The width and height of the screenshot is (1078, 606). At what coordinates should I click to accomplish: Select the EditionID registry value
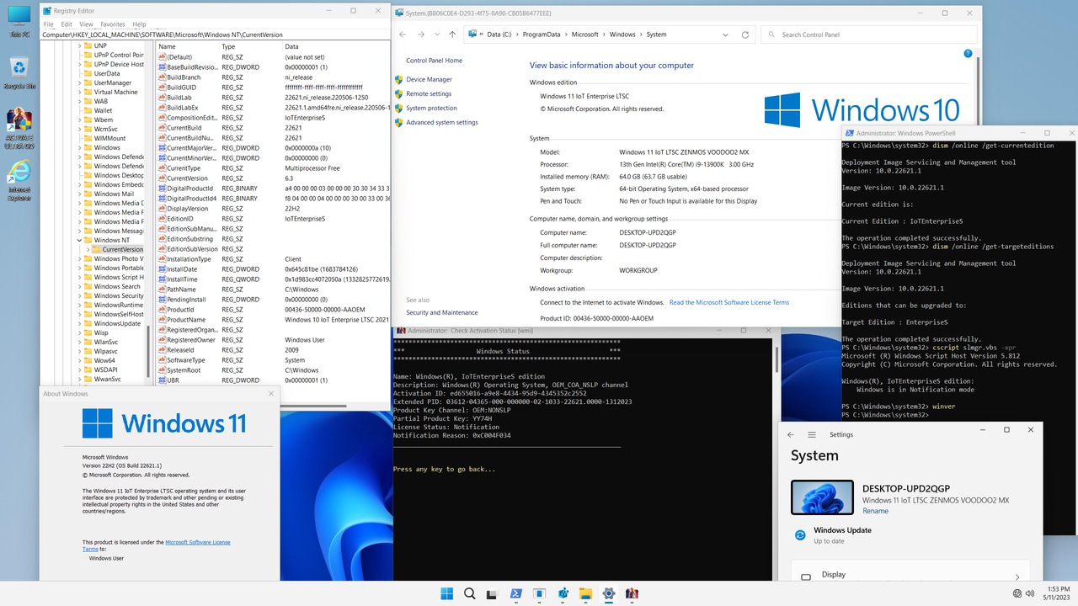(x=179, y=219)
